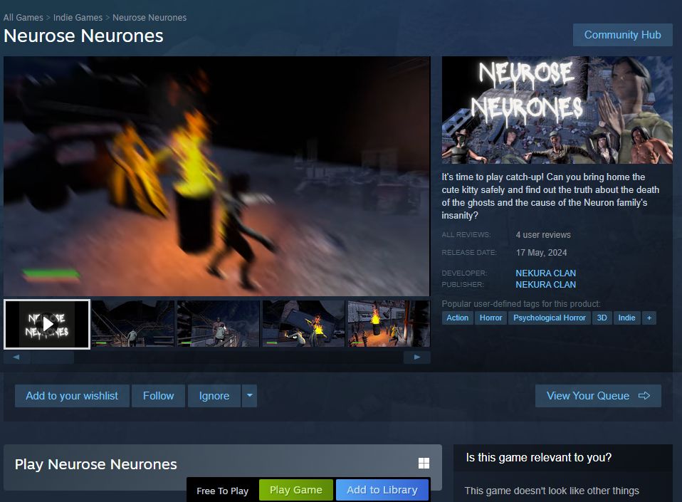Screen dimensions: 682x502
Task: Click the 'Play Neurose Neurones' heading
Action: click(x=95, y=464)
